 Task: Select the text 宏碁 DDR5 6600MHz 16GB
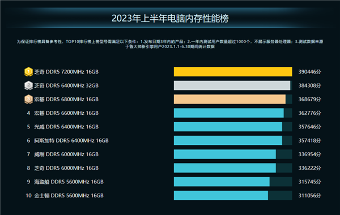click(66, 113)
